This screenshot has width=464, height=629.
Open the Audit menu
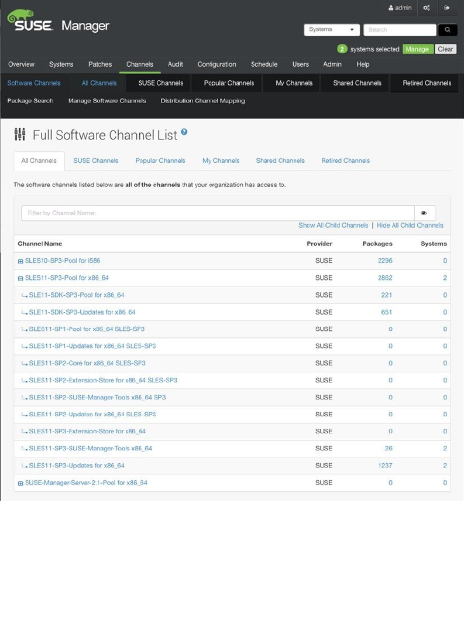(x=176, y=64)
